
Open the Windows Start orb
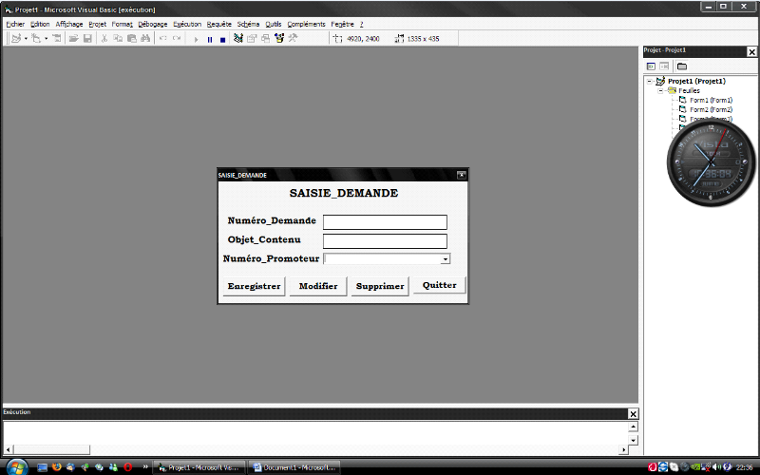click(17, 467)
